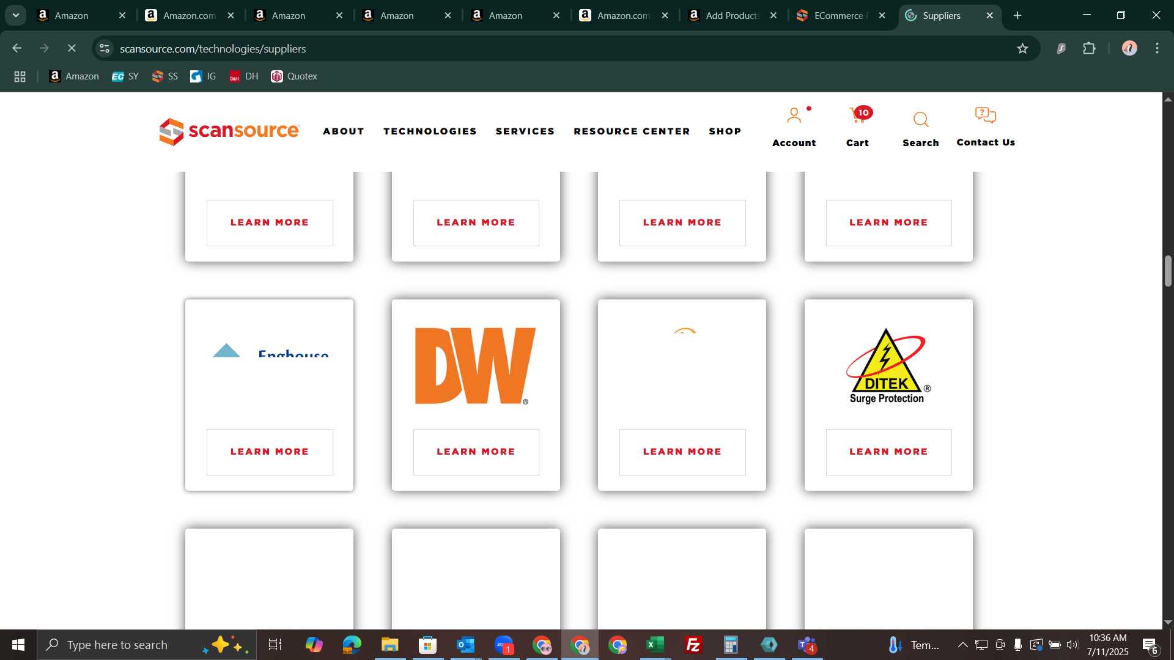Screen dimensions: 1174x660
Task: Open Outlook from the taskbar
Action: (466, 645)
